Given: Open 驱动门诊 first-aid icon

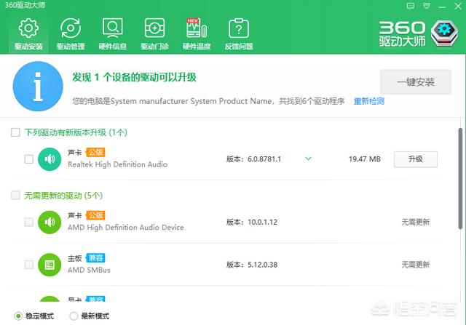Looking at the screenshot, I should click(154, 29).
